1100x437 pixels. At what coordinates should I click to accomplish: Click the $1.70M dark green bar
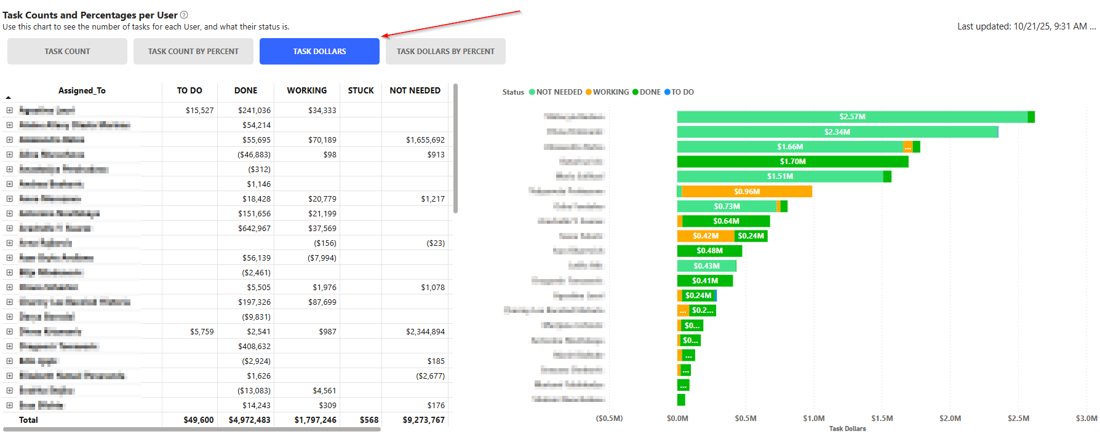point(792,162)
